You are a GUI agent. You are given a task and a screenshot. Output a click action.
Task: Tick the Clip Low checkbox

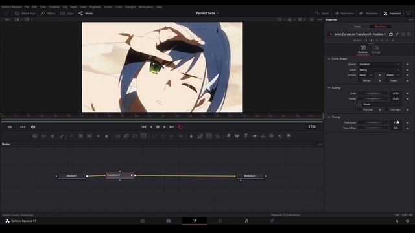tap(359, 109)
